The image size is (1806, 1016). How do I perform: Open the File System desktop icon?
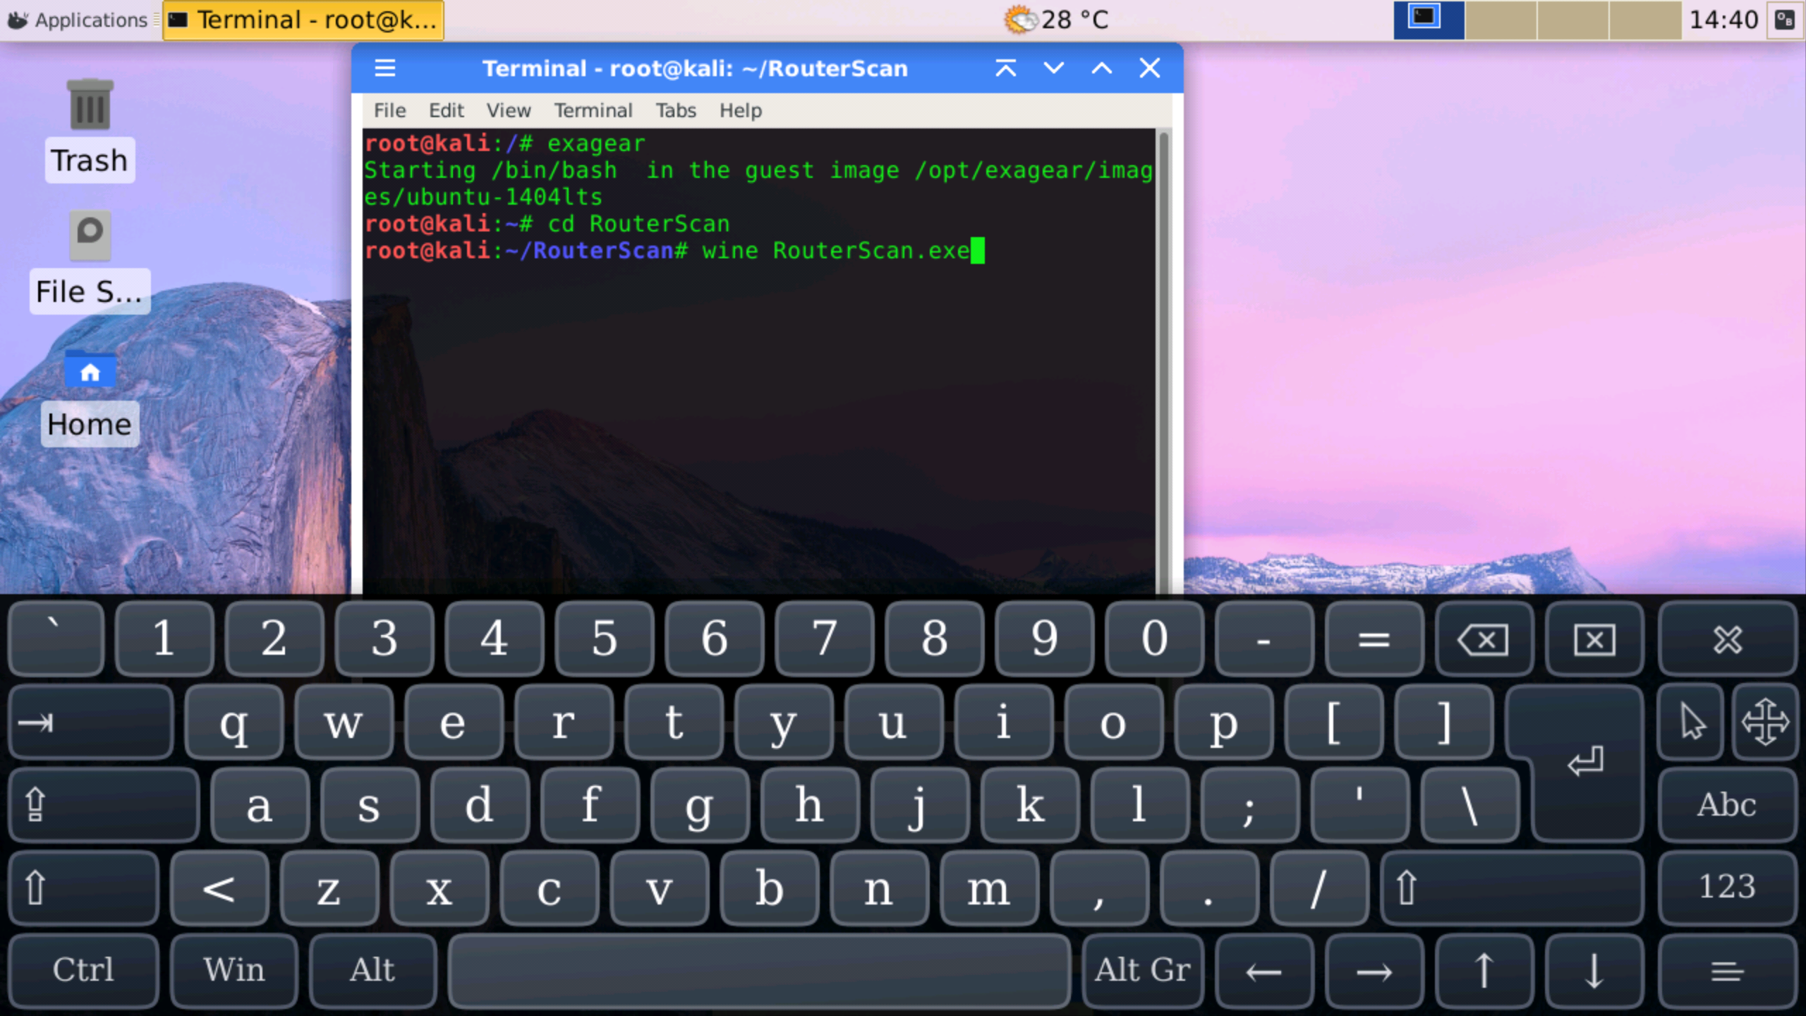[90, 236]
